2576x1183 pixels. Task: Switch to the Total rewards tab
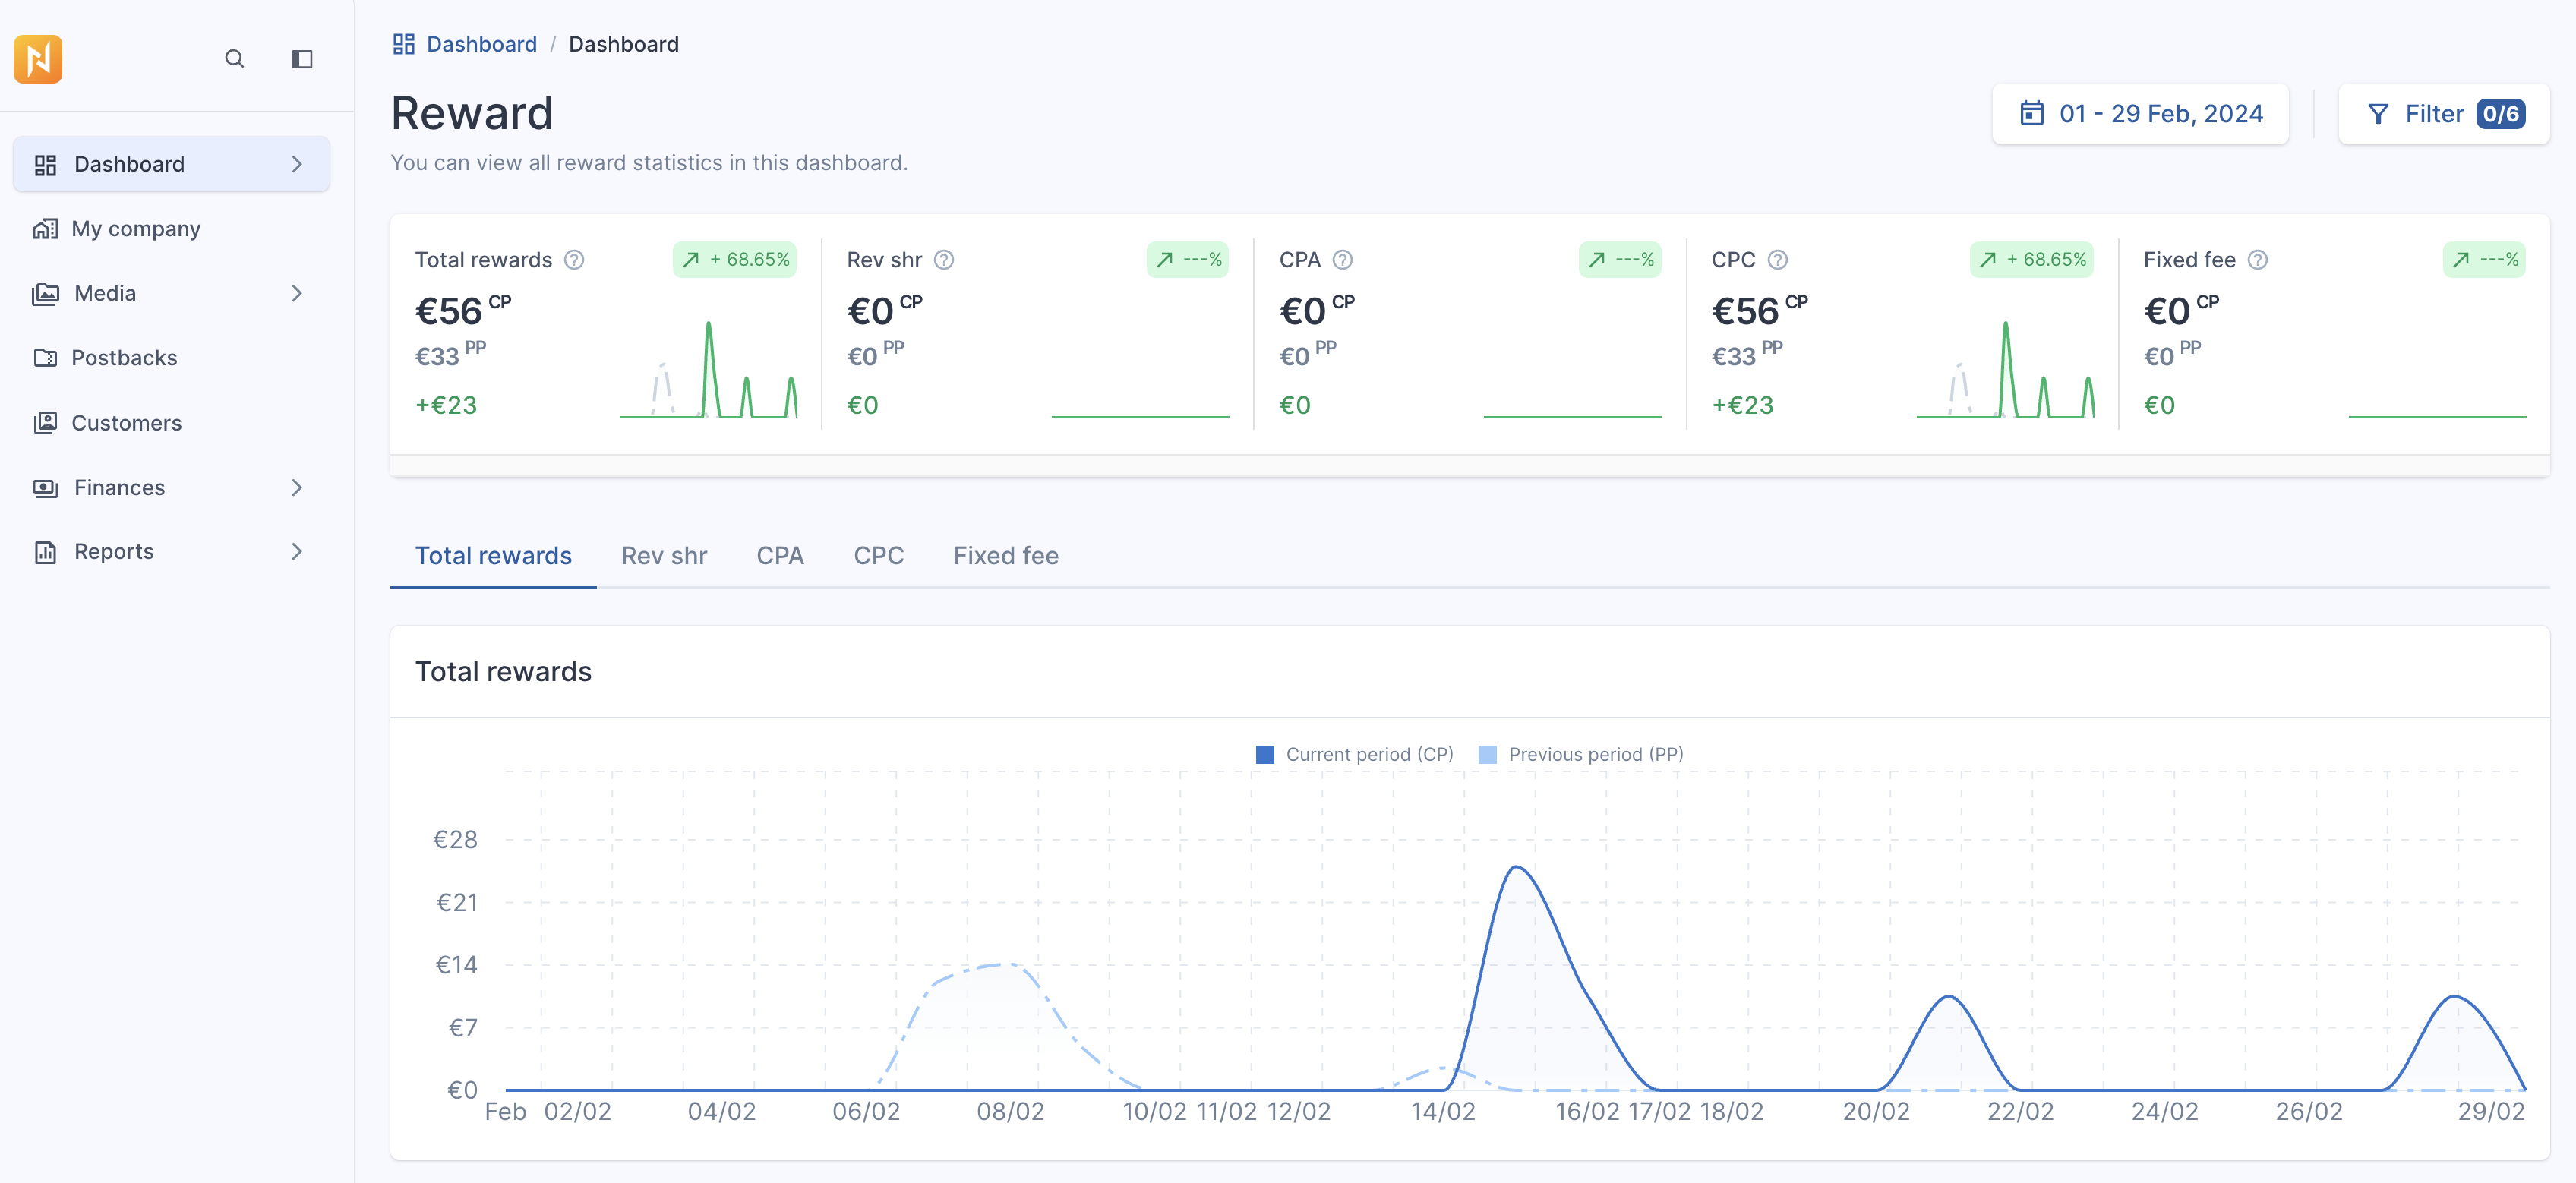coord(494,556)
